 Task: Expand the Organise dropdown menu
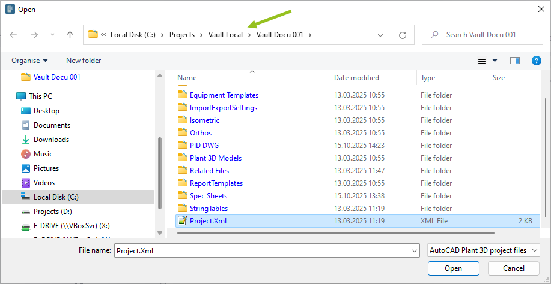29,61
